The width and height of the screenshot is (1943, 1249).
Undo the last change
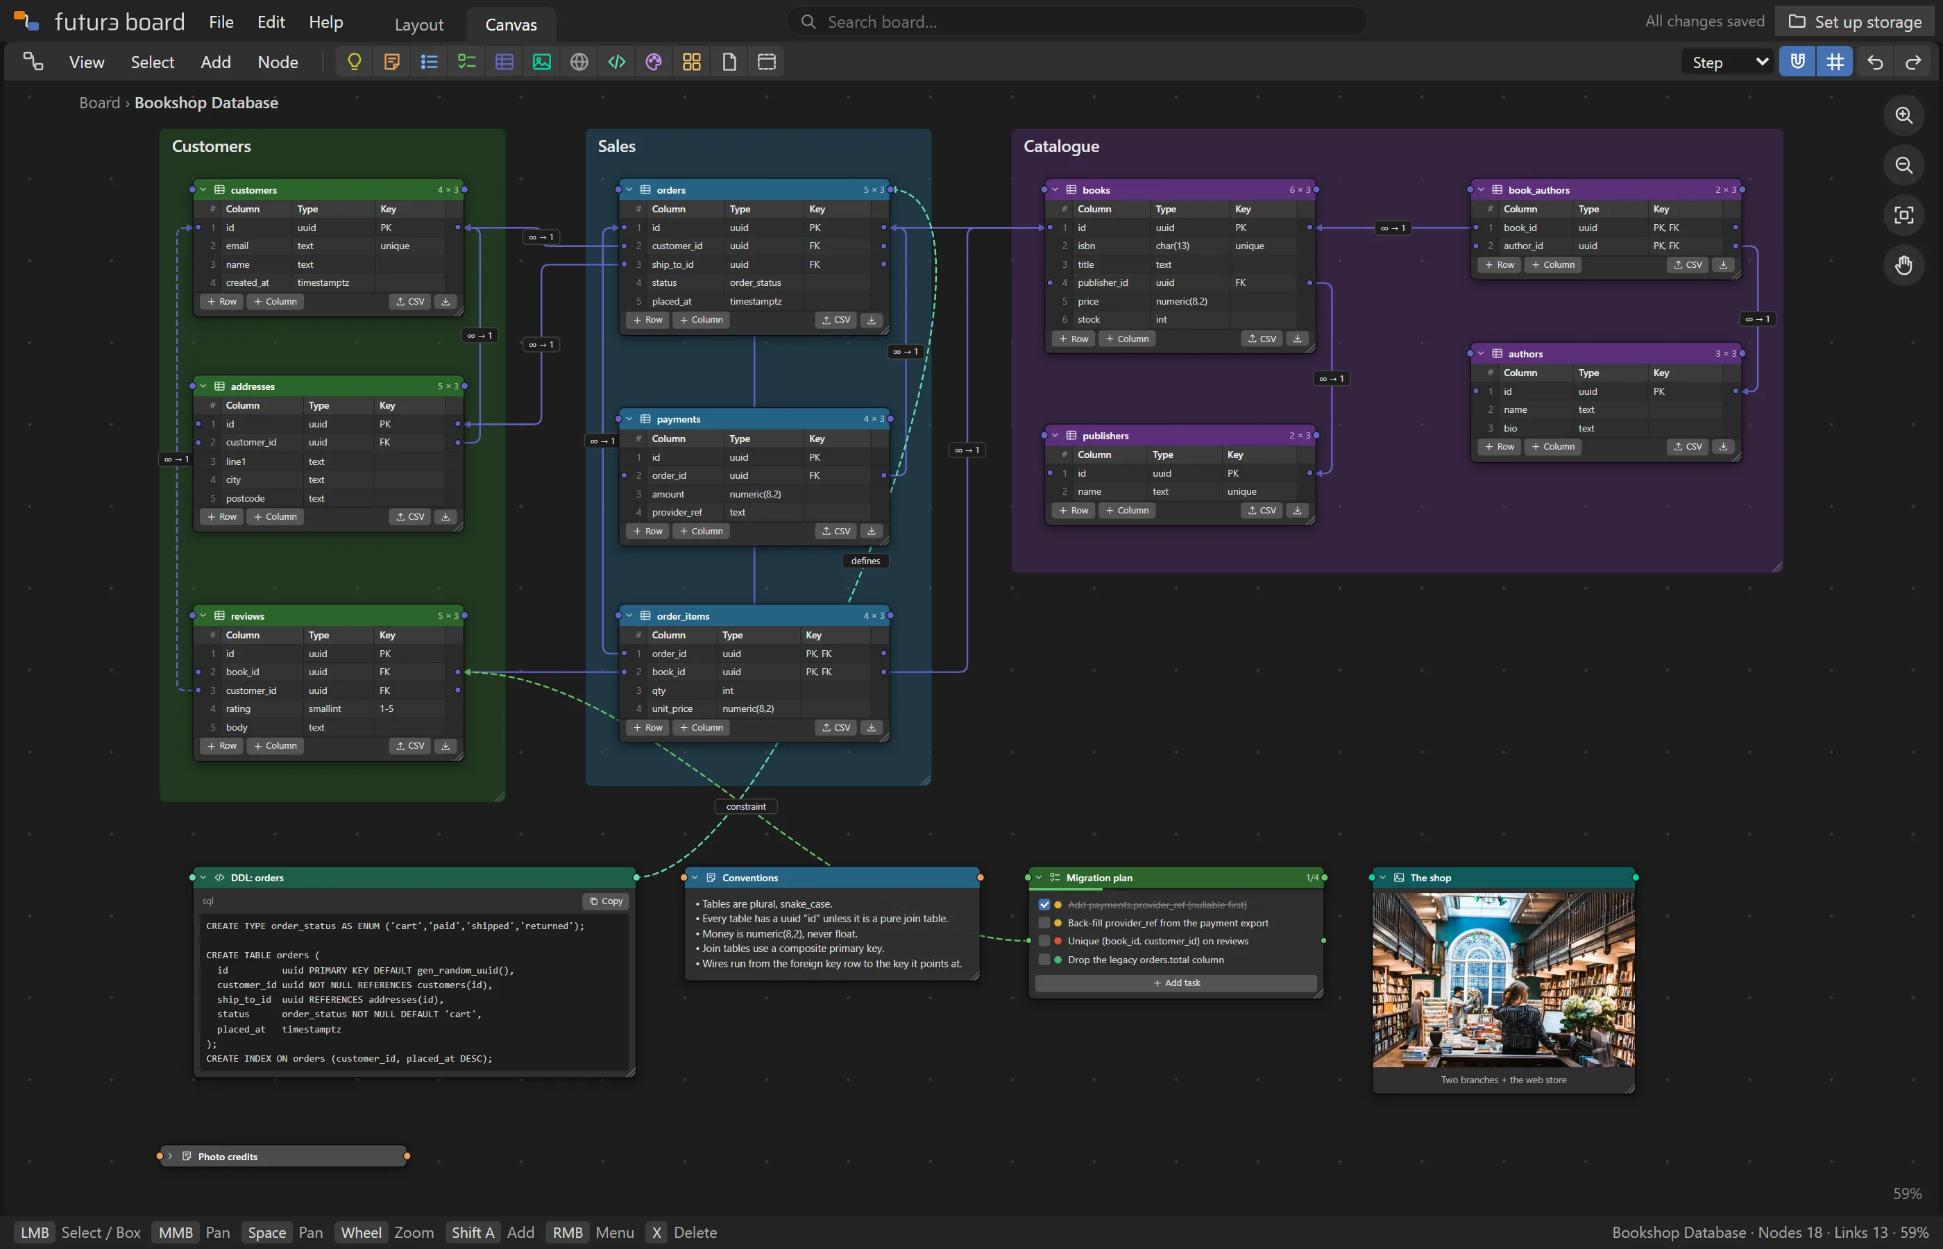pos(1875,62)
